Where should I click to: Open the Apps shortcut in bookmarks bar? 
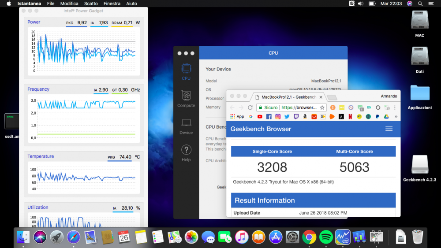[x=237, y=117]
